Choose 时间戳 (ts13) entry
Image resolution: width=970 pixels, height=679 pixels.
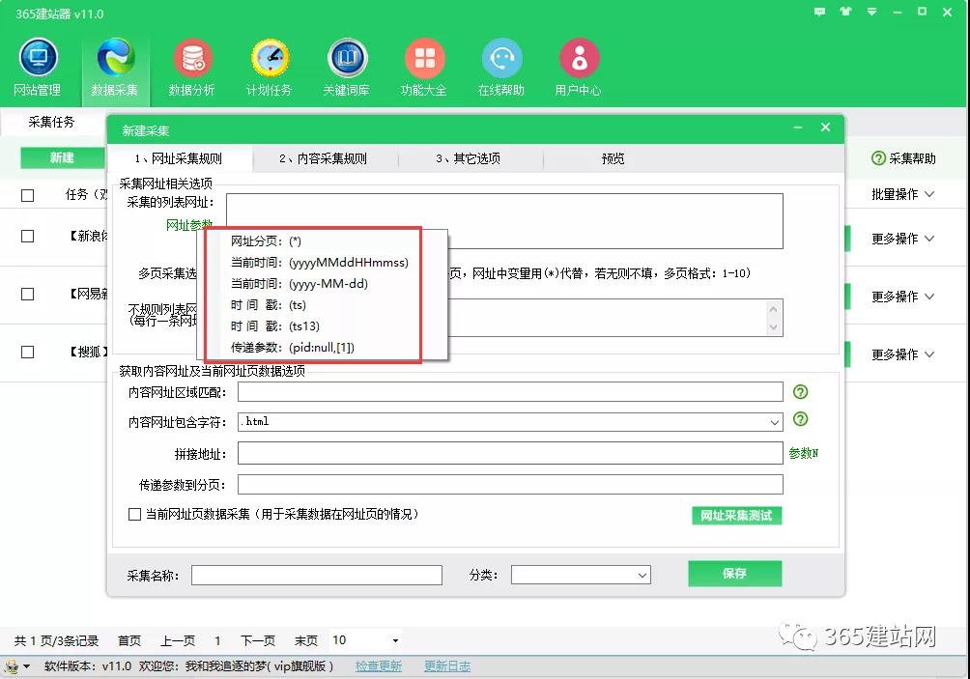pos(275,325)
